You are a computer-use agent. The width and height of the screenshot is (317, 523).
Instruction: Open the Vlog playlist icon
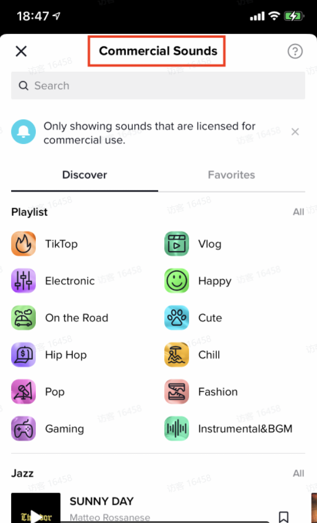click(177, 244)
